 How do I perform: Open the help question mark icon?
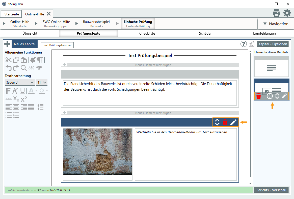(243, 44)
